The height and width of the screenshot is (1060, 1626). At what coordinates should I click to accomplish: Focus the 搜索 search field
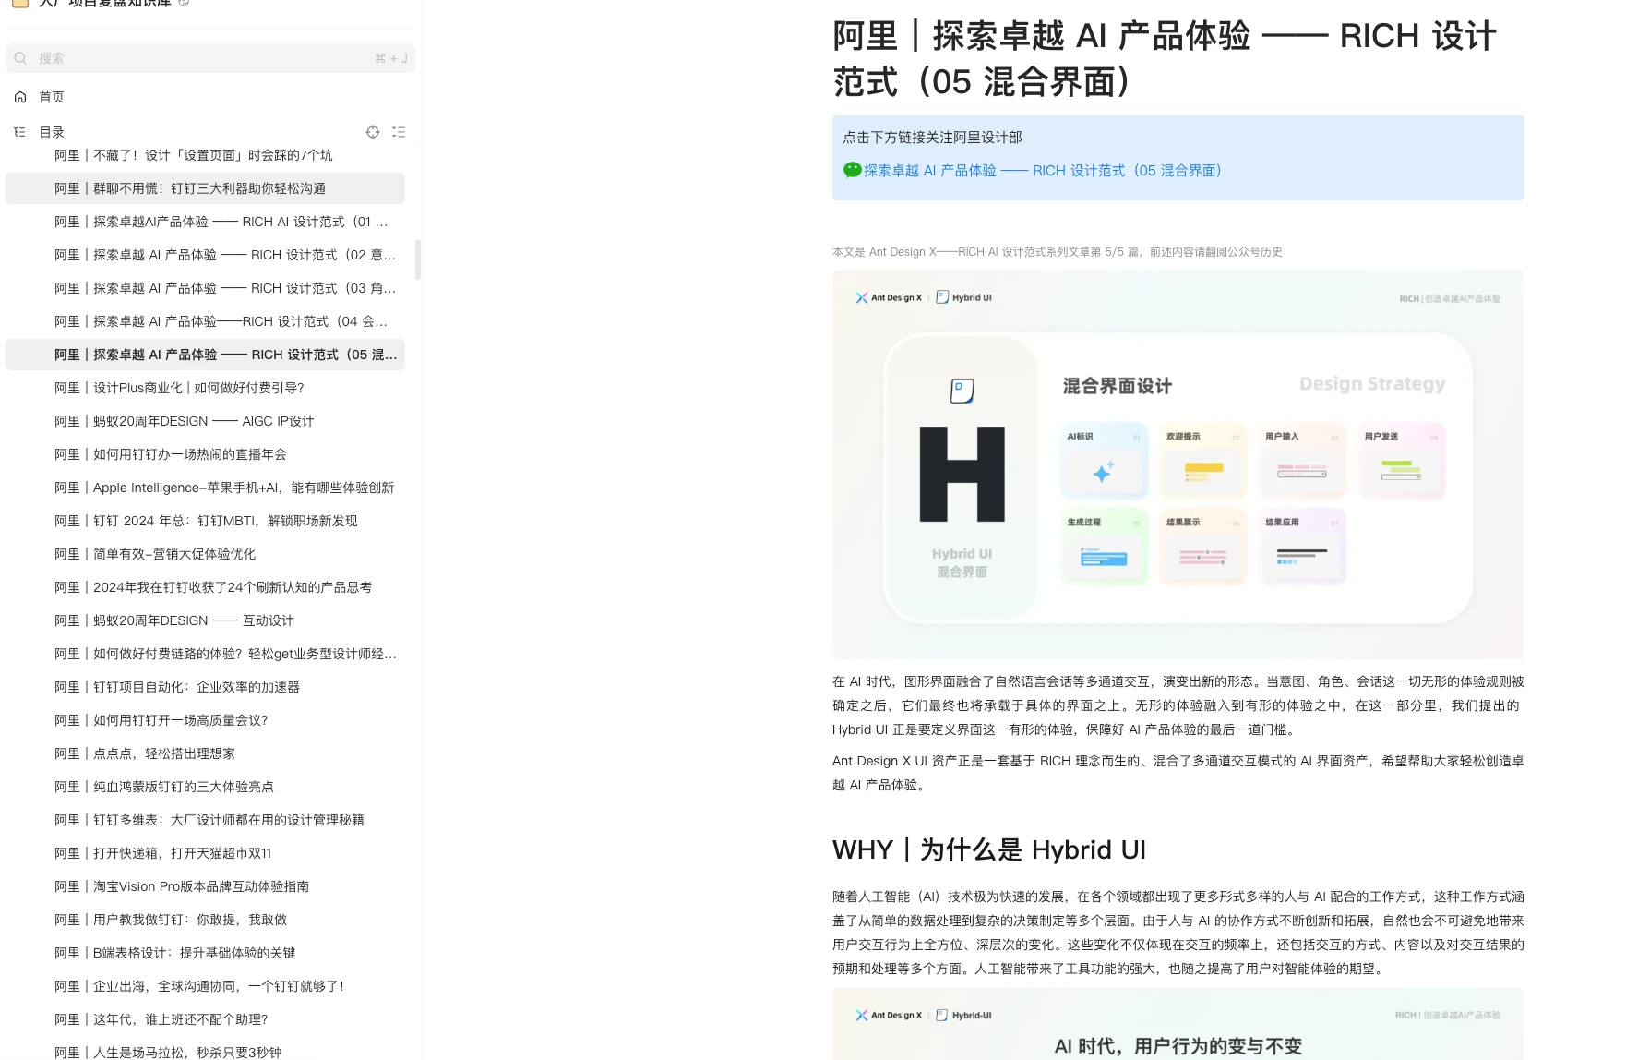coord(210,58)
